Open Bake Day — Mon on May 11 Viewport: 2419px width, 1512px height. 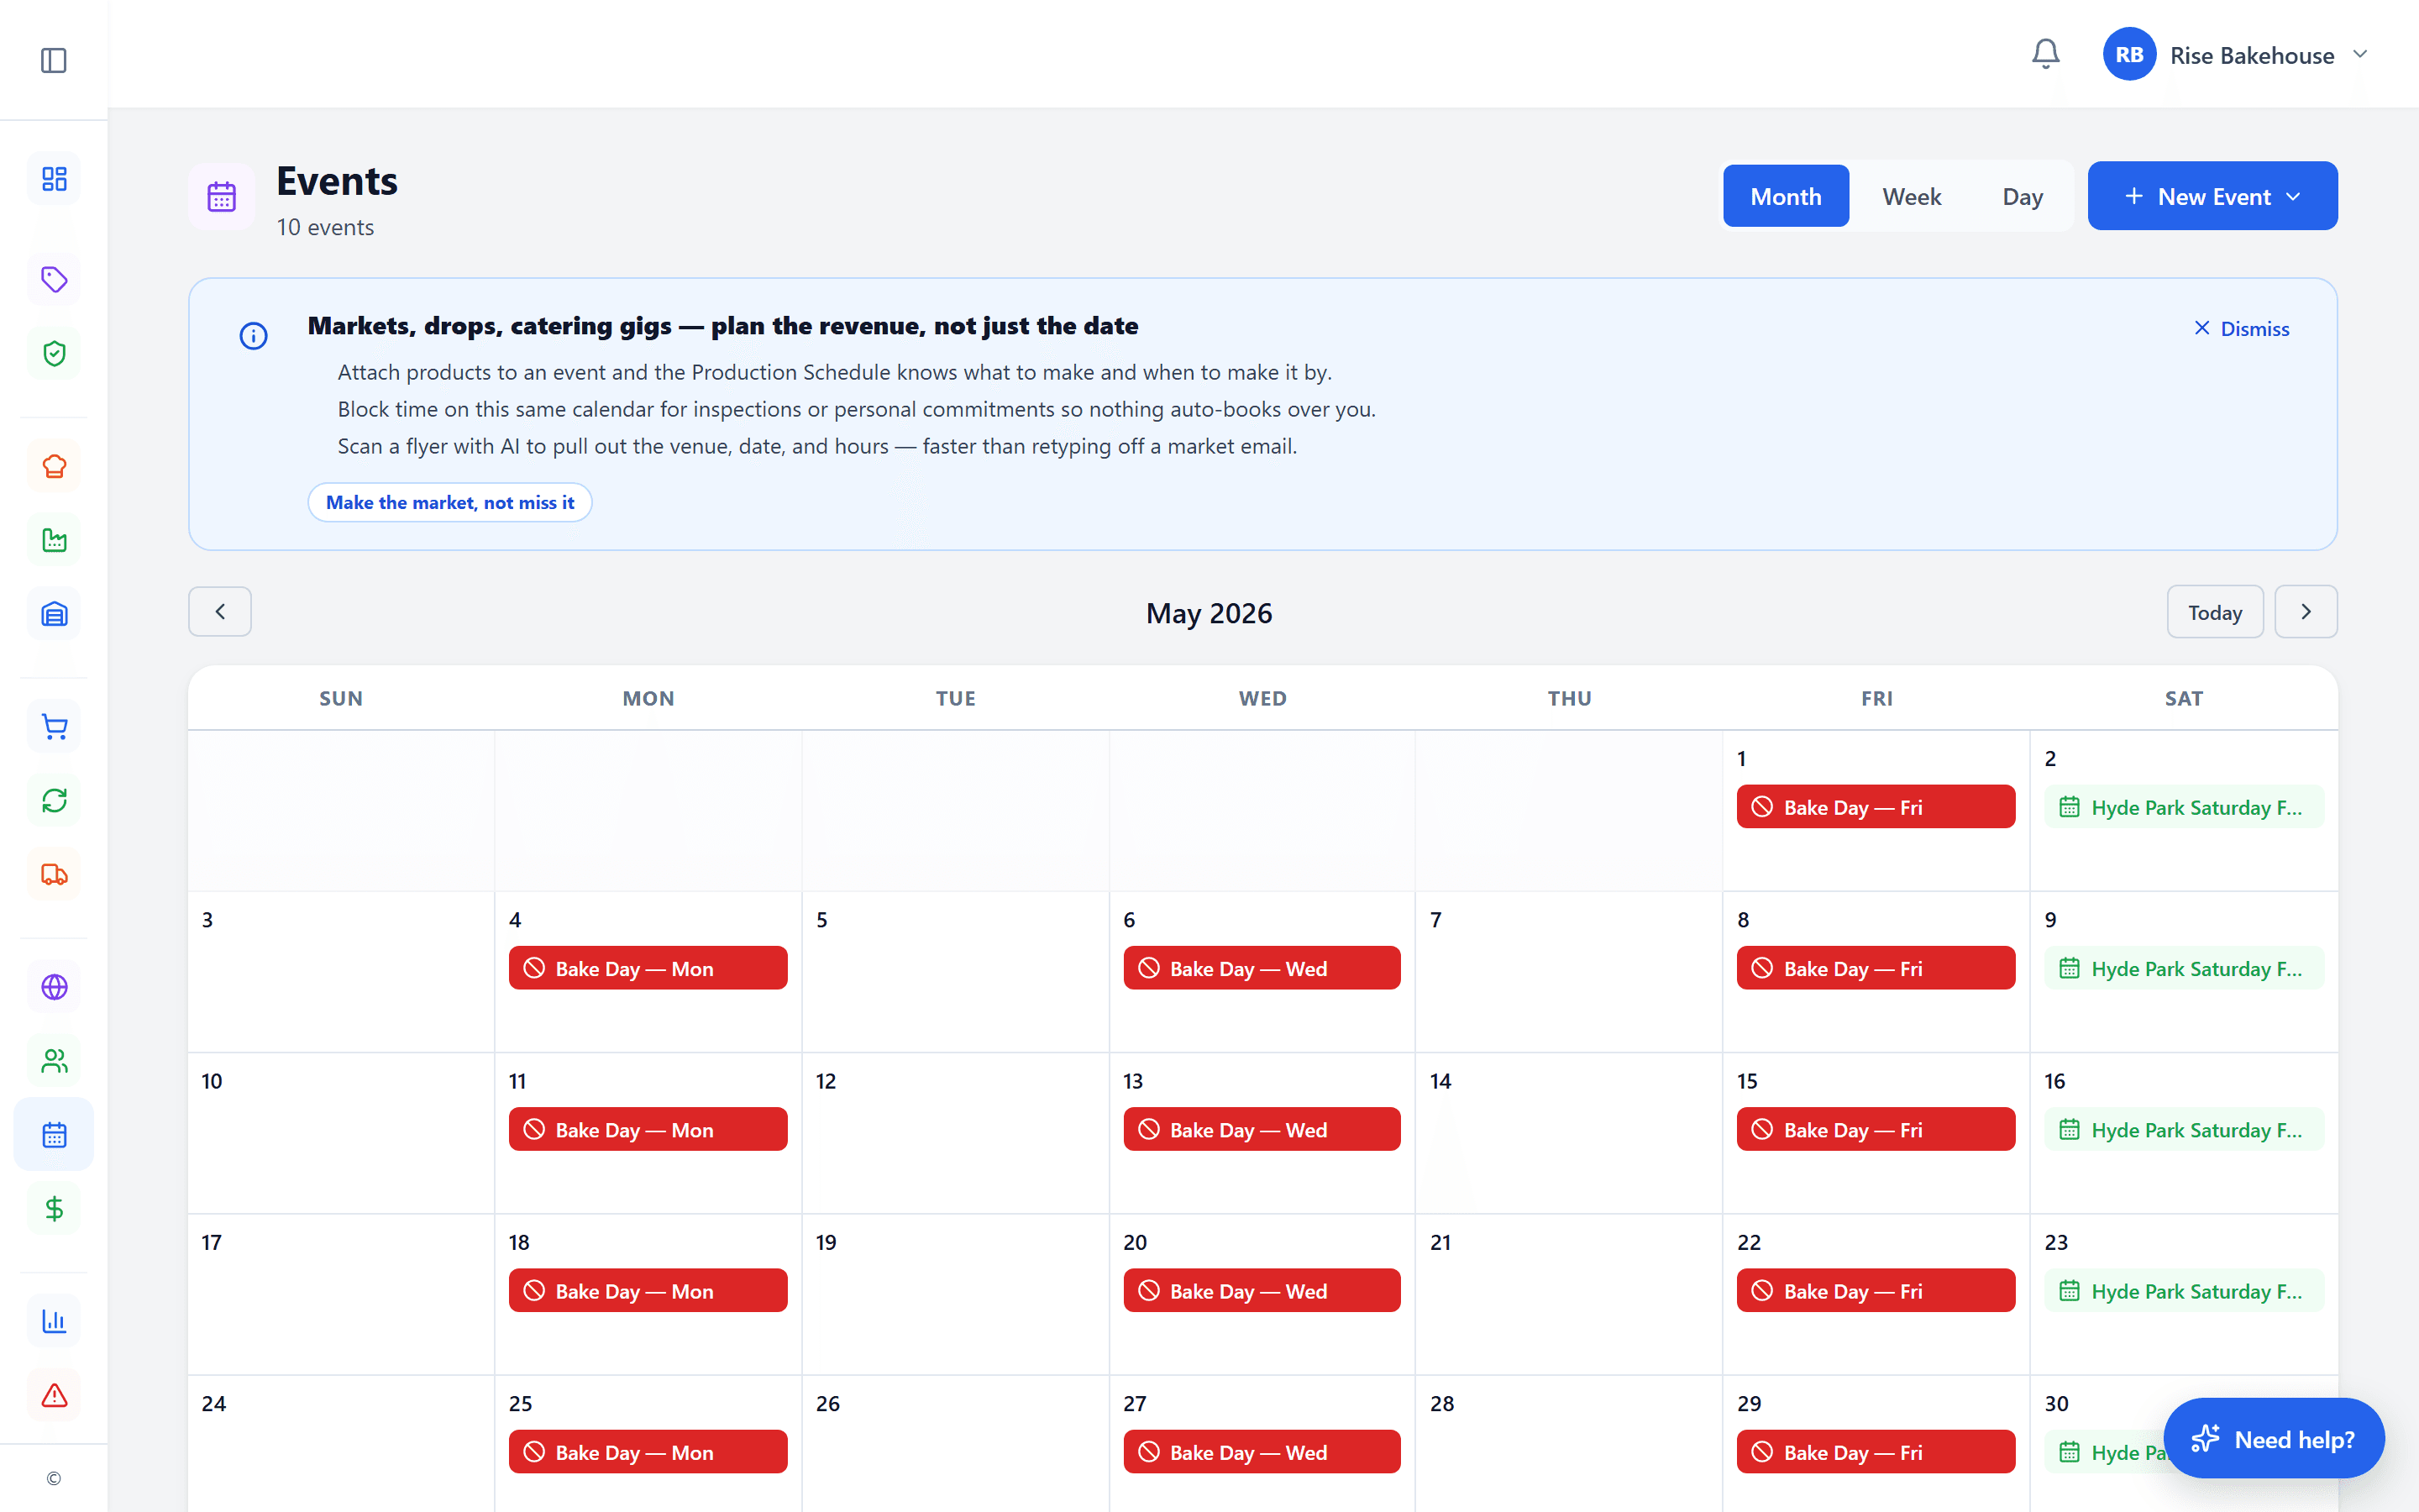[648, 1129]
